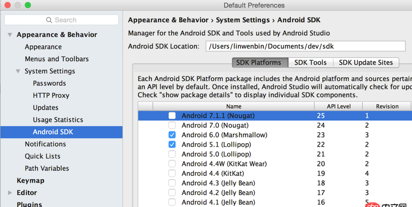Uncheck Android 5.1 (Lollipop) checkbox

point(172,145)
